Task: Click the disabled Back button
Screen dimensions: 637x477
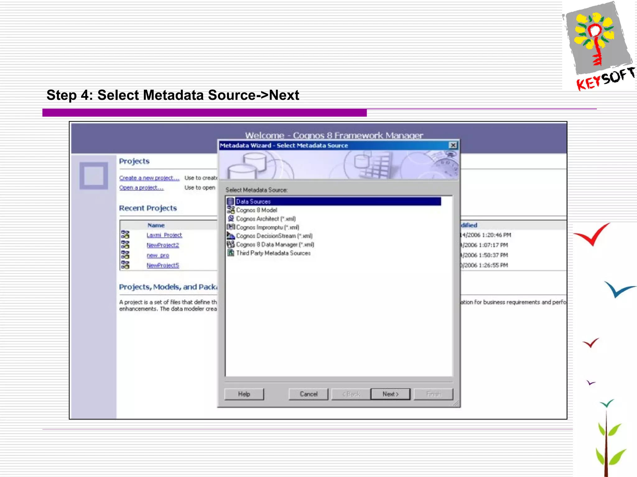Action: pos(351,394)
